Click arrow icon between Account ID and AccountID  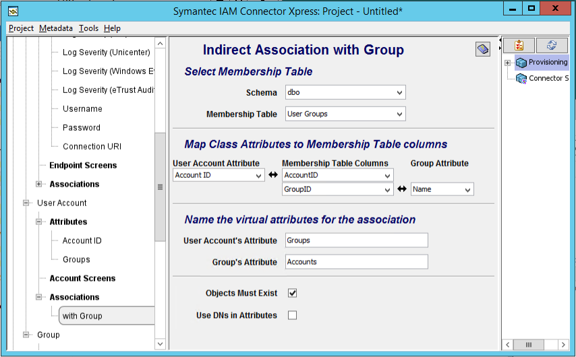(273, 175)
